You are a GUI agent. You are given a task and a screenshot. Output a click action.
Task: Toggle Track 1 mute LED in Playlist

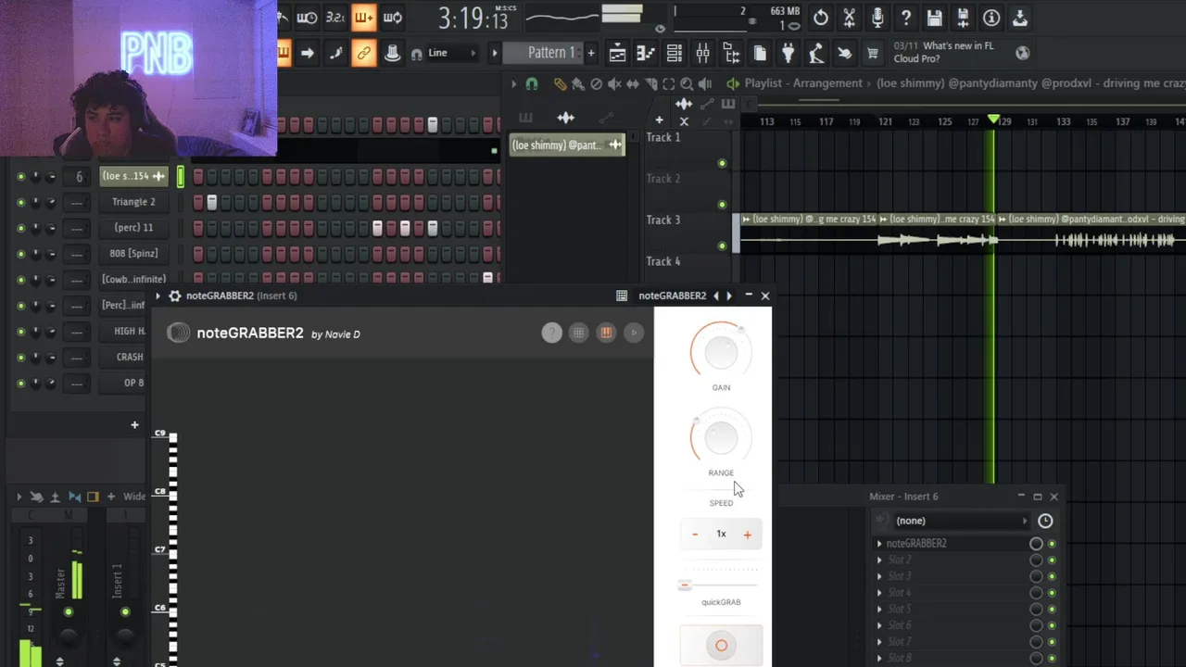click(723, 164)
